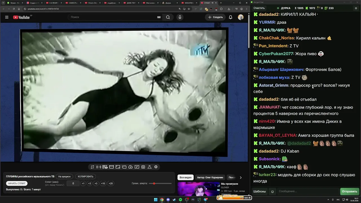Screen dimensions: 361x203
Task: Click the YouTube search magnifier button
Action: 168,17
